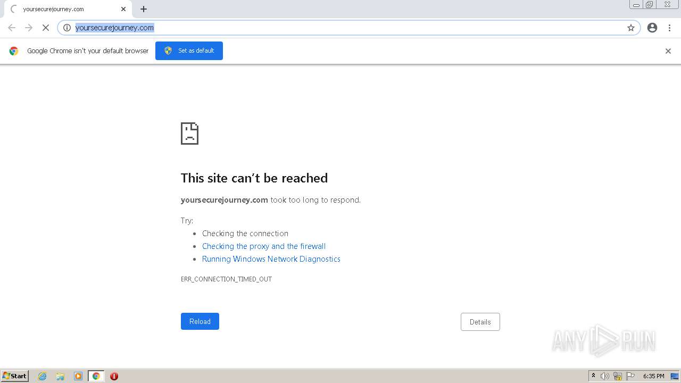Viewport: 681px width, 383px height.
Task: Open the network tray icon
Action: coord(618,376)
